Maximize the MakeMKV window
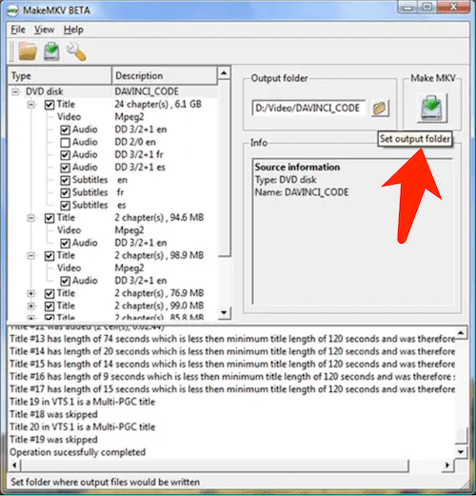Image resolution: width=476 pixels, height=496 pixels. pos(427,7)
